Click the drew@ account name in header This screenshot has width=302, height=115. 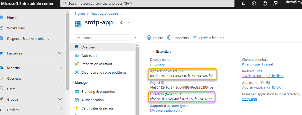pyautogui.click(x=294, y=2)
